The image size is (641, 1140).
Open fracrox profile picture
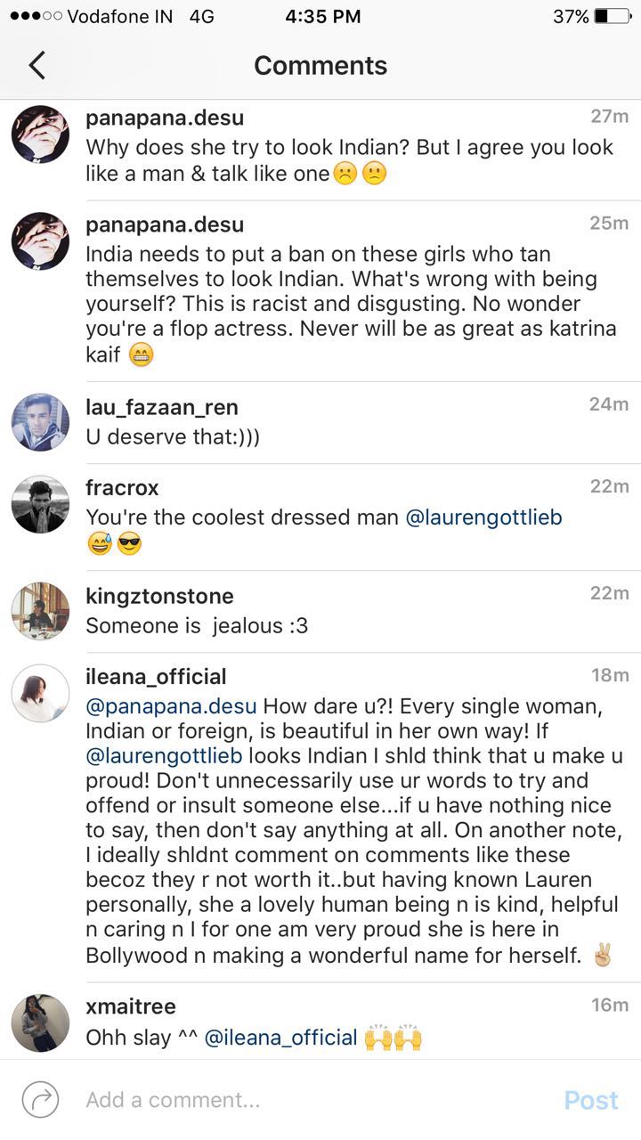click(40, 504)
